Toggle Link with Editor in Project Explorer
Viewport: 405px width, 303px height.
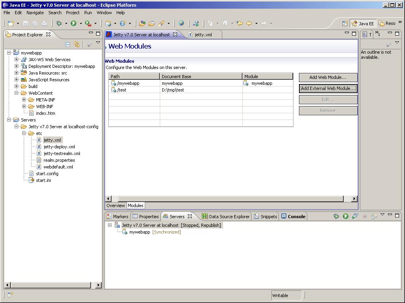pyautogui.click(x=77, y=44)
